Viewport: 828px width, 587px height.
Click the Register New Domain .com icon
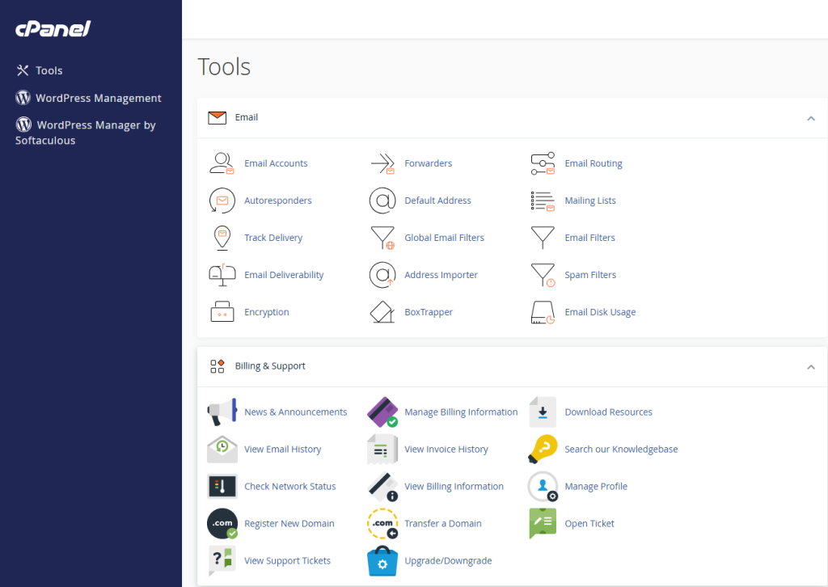(x=222, y=524)
